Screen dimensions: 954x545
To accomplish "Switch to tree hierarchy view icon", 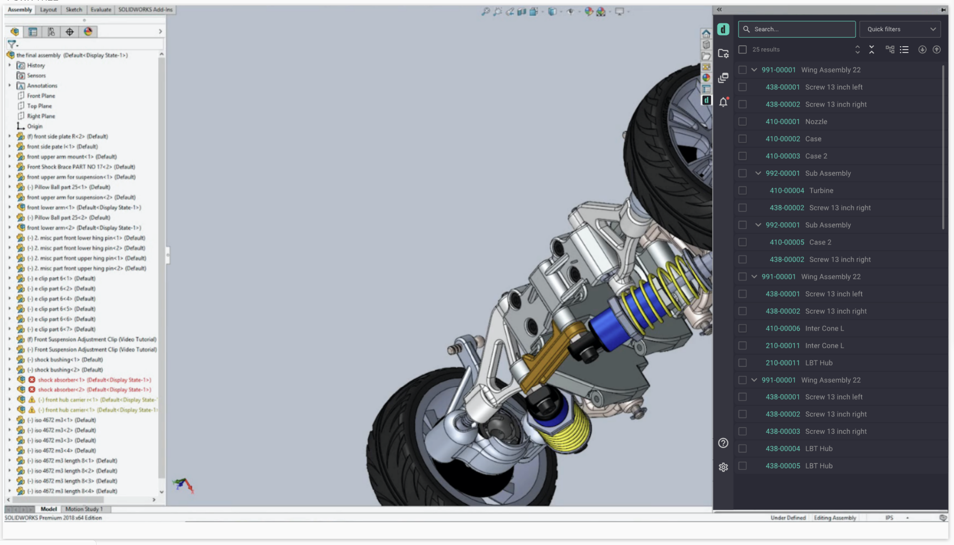I will coord(890,50).
